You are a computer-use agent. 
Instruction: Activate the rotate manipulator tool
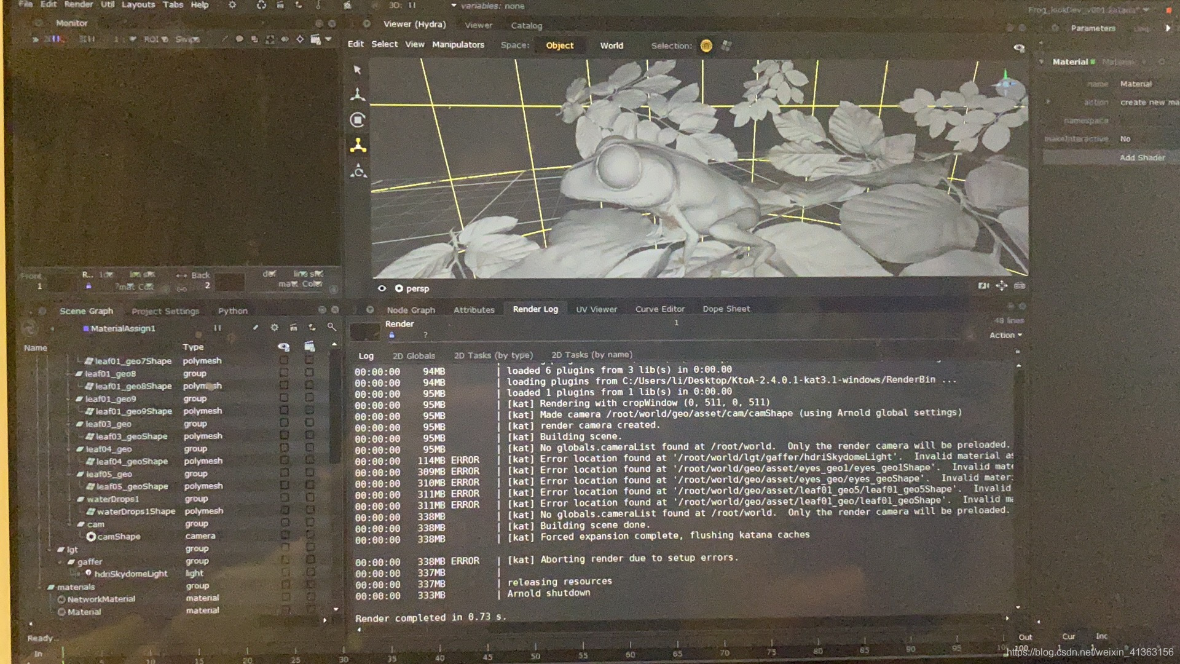click(x=358, y=120)
